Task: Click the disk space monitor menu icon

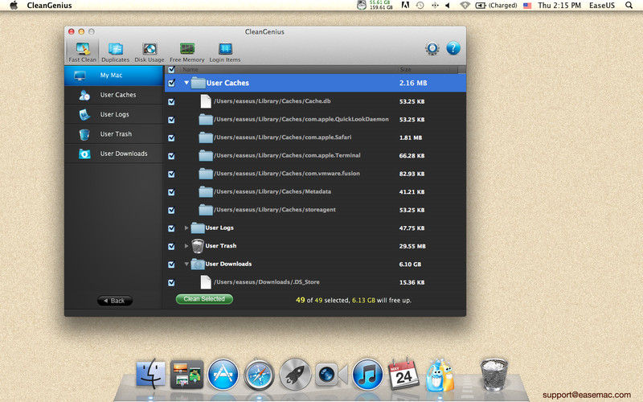Action: [375, 6]
